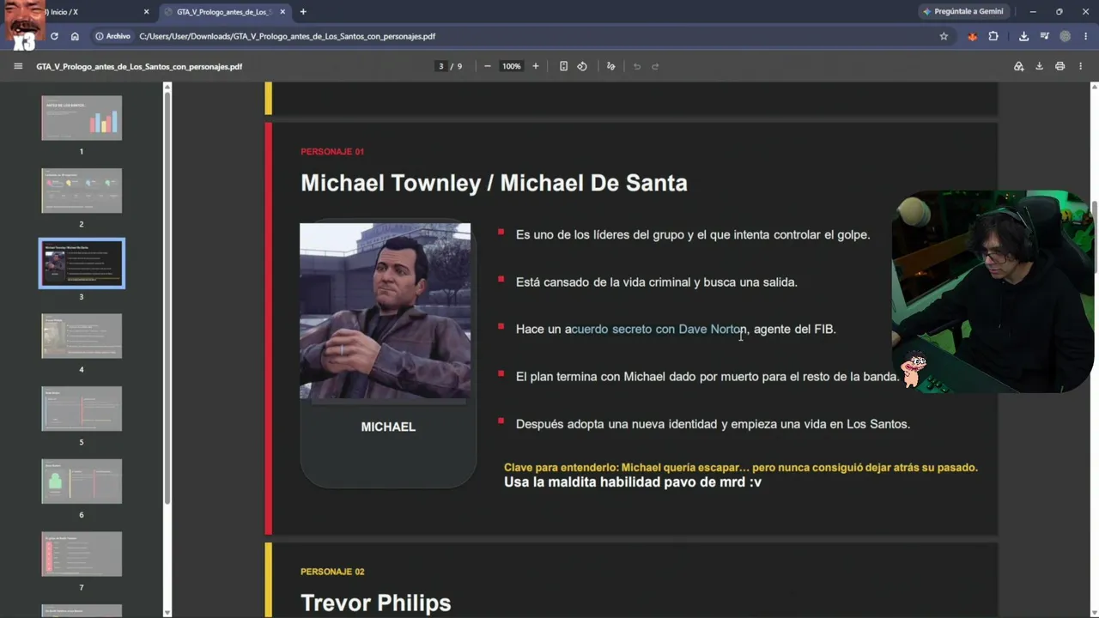Rotate the PDF counterclockwise

tap(582, 66)
